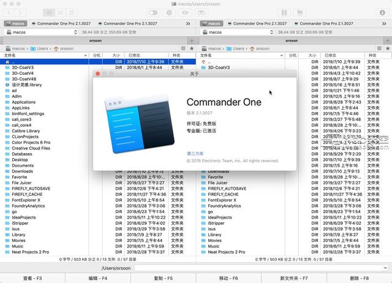392x283 pixels.
Task: Sort right panel by 文件名 column
Action: click(x=241, y=55)
